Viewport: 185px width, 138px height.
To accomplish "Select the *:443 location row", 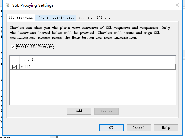I will (x=93, y=67).
